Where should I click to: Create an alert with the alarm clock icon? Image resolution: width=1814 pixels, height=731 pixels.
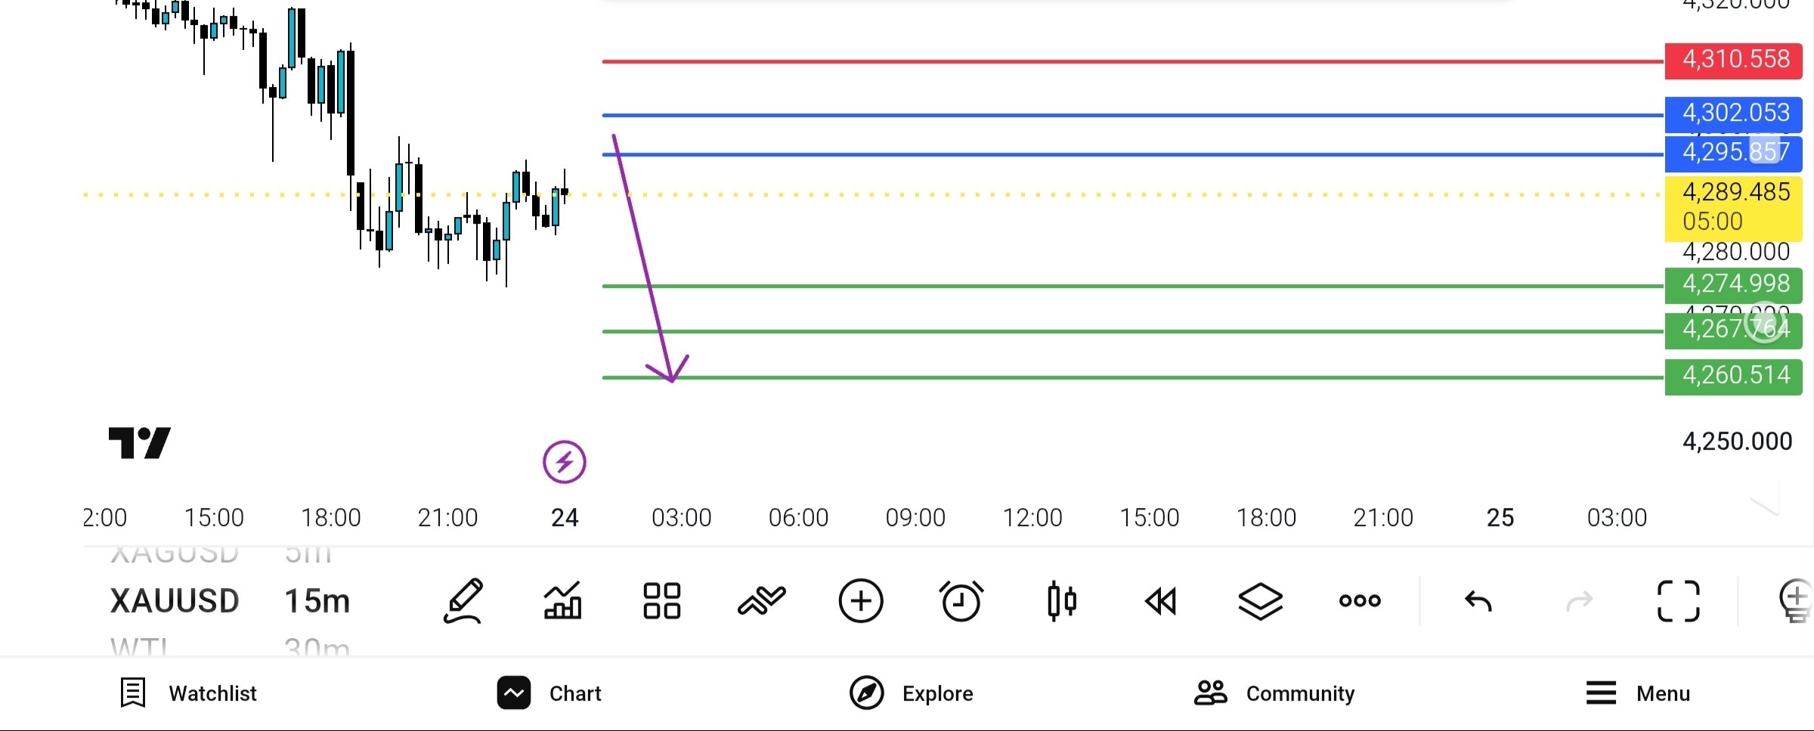[961, 601]
